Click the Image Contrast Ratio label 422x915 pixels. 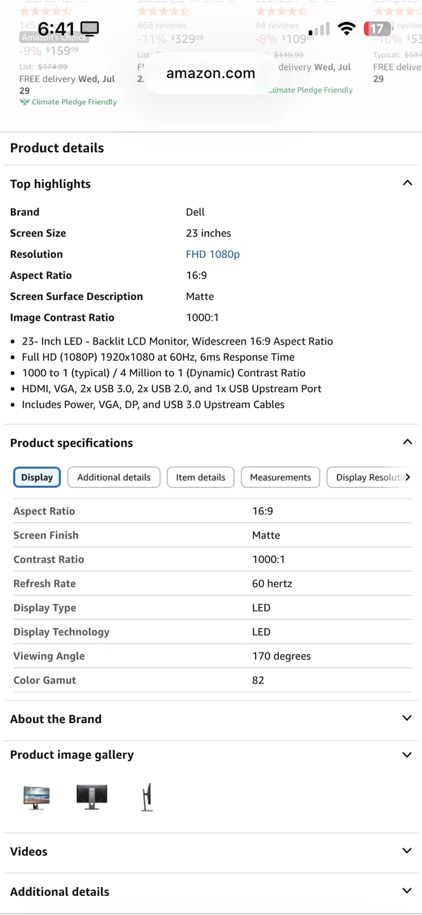[x=62, y=318]
